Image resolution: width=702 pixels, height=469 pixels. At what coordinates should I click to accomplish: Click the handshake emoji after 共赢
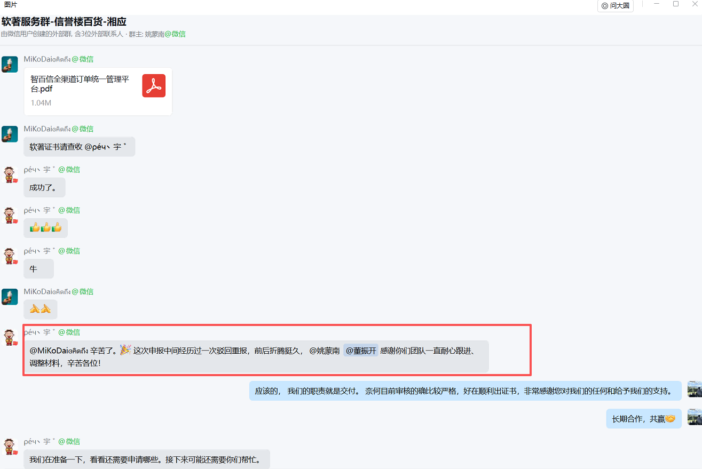pos(671,419)
